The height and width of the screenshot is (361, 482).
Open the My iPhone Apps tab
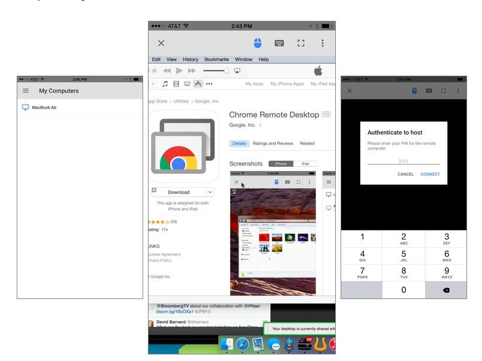click(x=287, y=84)
